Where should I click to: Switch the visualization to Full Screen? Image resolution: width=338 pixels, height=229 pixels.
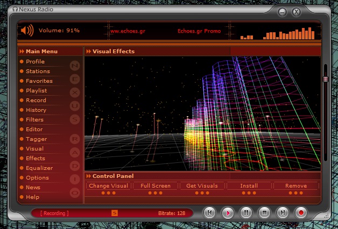tap(155, 186)
